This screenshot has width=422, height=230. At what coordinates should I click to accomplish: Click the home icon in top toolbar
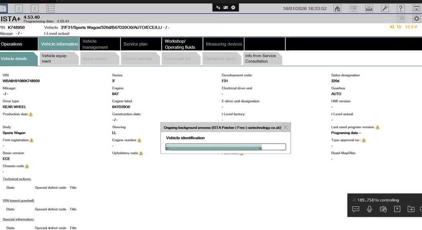(x=337, y=8)
